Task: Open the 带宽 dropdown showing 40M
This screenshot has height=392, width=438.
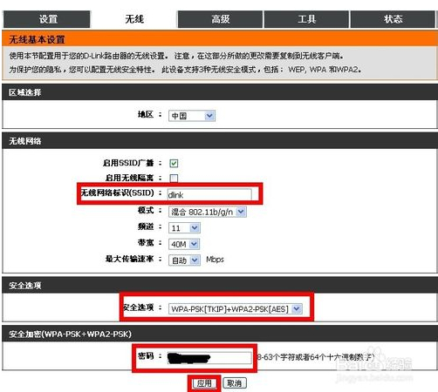Action: point(184,244)
